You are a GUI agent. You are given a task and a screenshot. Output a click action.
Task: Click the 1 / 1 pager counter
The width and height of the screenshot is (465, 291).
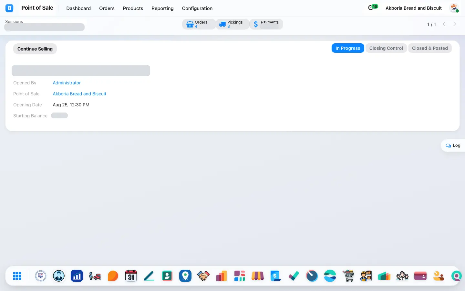(x=431, y=24)
